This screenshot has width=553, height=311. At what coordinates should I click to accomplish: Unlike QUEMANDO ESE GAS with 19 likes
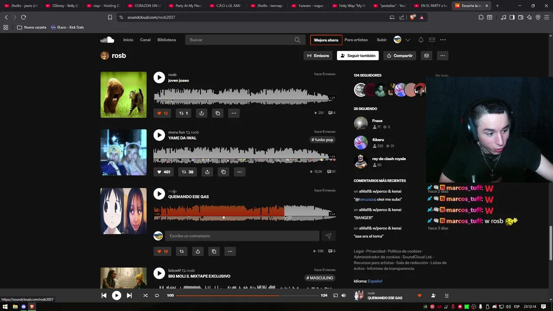coord(162,251)
